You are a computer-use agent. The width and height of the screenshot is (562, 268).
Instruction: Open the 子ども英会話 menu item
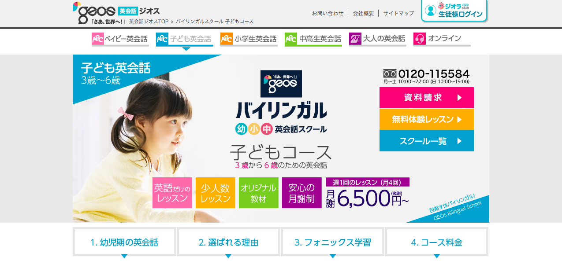click(184, 39)
